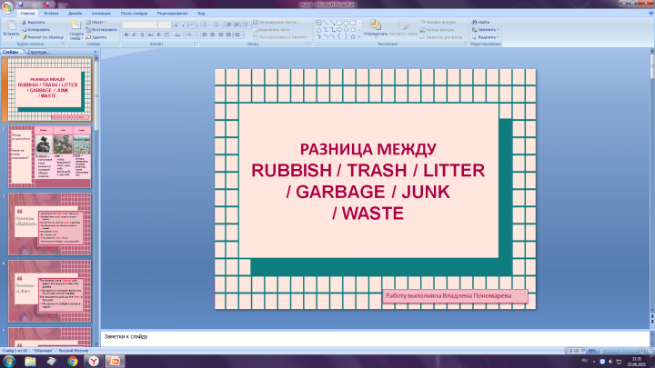Toggle Underline (Ч) formatting
The width and height of the screenshot is (655, 368).
tap(142, 35)
